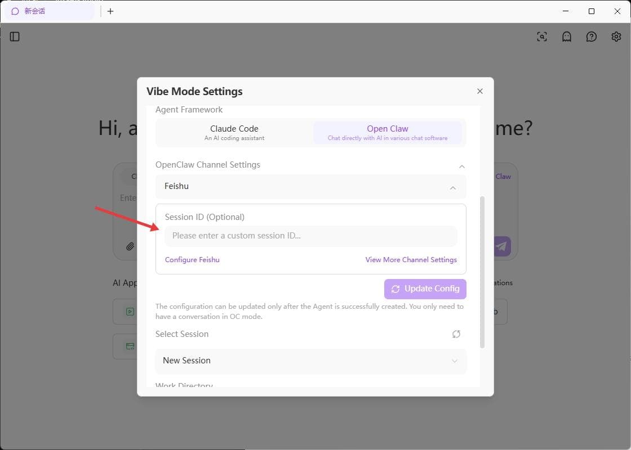Image resolution: width=631 pixels, height=450 pixels.
Task: Switch to the 新会话 tab
Action: (x=49, y=11)
